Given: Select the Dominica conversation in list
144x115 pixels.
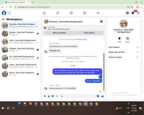Looking at the screenshot, I should coord(20,26).
